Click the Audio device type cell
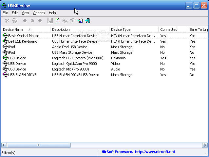The width and height of the screenshot is (209, 157). (116, 69)
